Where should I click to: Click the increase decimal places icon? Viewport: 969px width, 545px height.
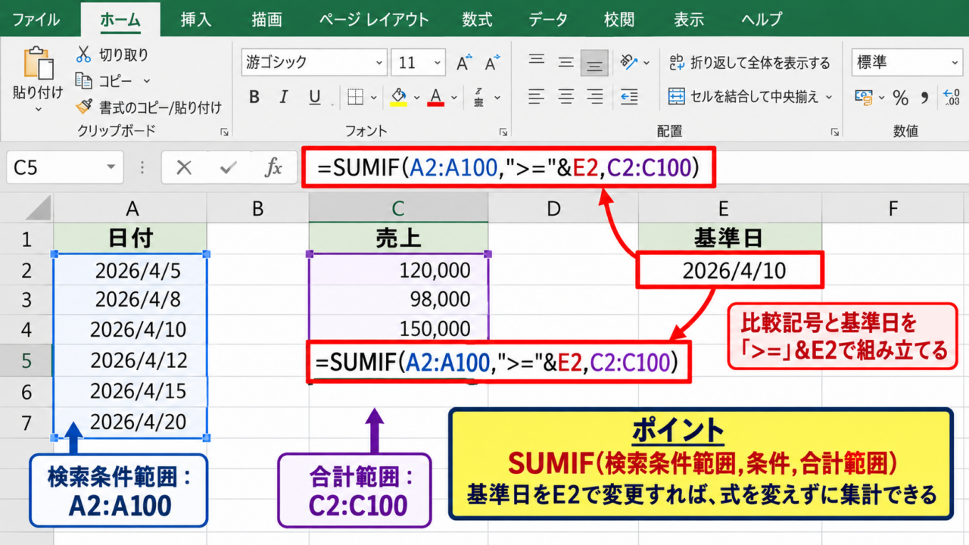click(951, 97)
